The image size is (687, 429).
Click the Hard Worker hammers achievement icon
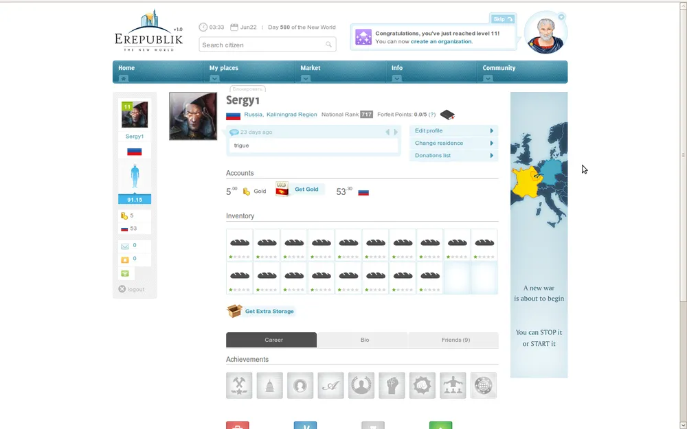pos(239,386)
